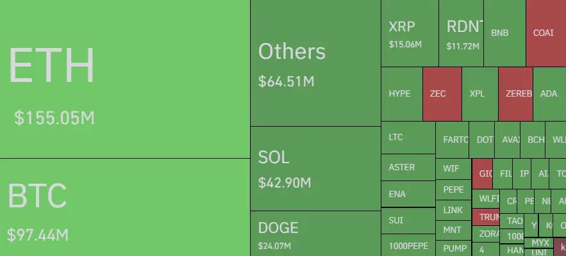Open the LTC tile

pos(408,138)
